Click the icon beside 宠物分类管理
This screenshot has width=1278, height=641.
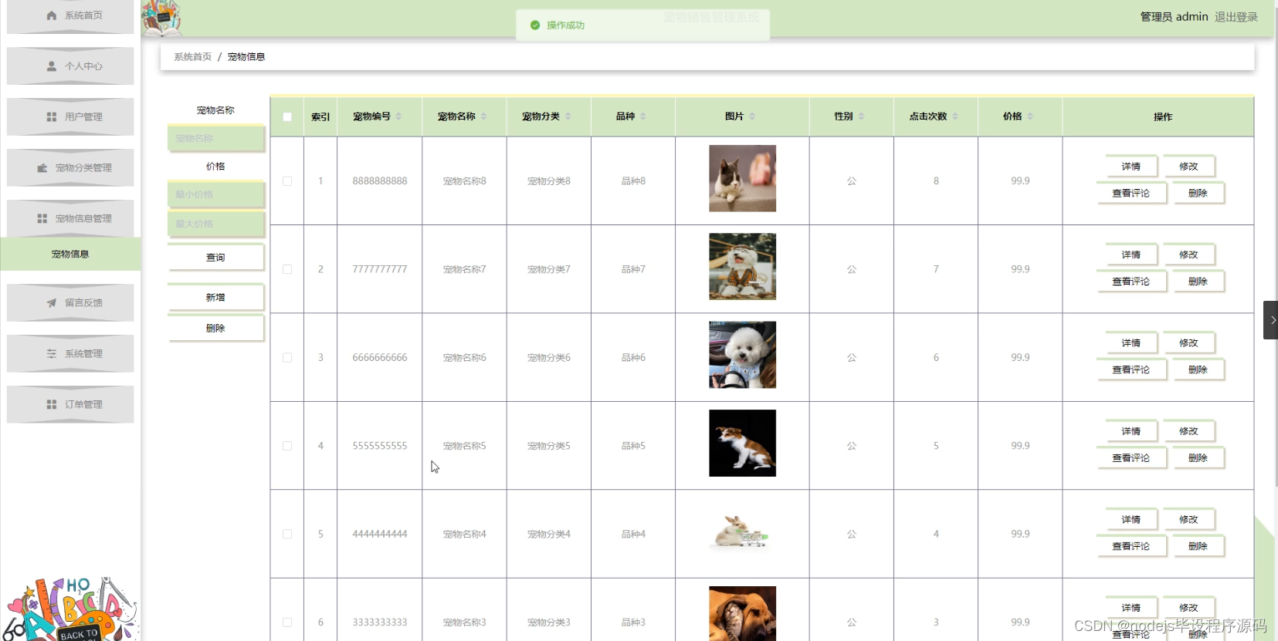click(x=42, y=167)
